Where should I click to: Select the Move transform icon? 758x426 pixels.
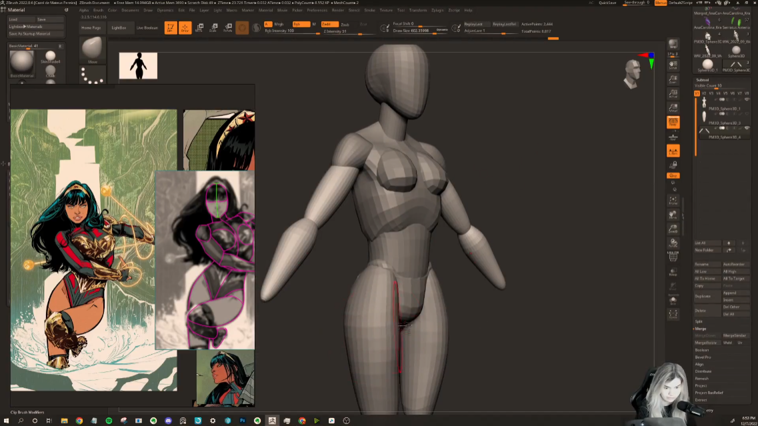point(199,27)
